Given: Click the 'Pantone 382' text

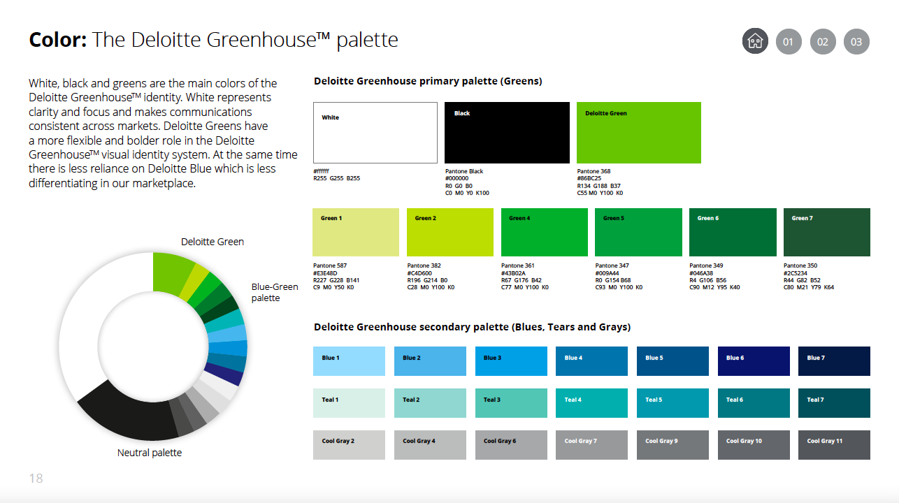Looking at the screenshot, I should click(423, 265).
